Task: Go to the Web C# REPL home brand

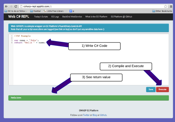Action: (19, 16)
